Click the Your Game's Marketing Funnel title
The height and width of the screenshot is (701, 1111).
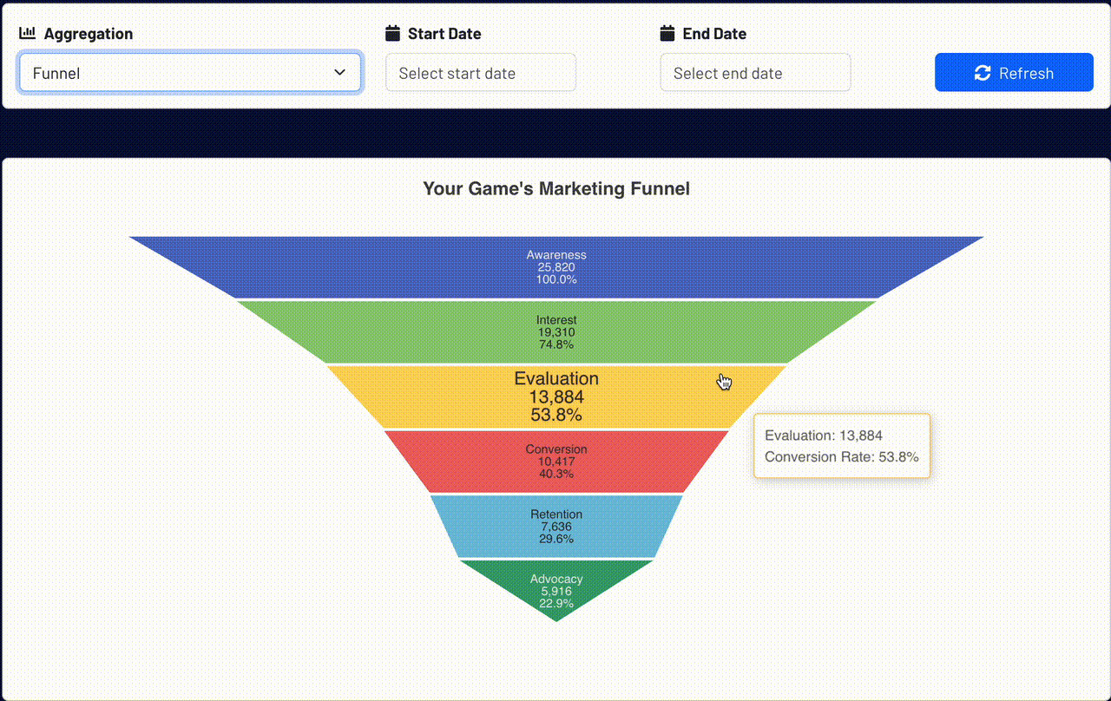555,188
